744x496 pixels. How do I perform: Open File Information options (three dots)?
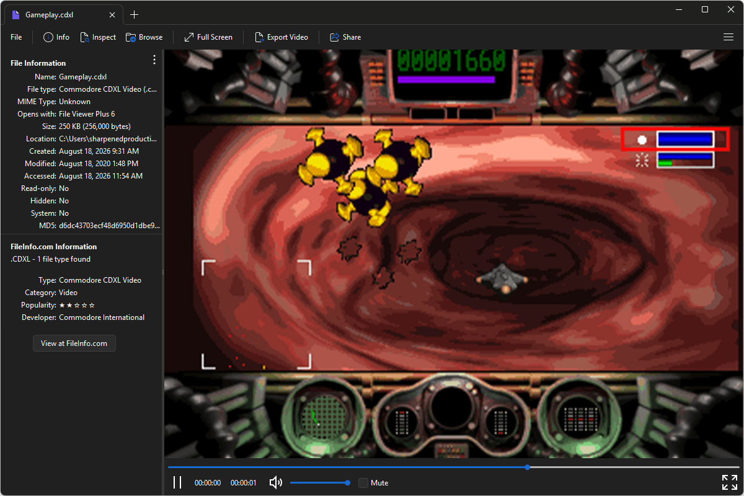pos(154,60)
